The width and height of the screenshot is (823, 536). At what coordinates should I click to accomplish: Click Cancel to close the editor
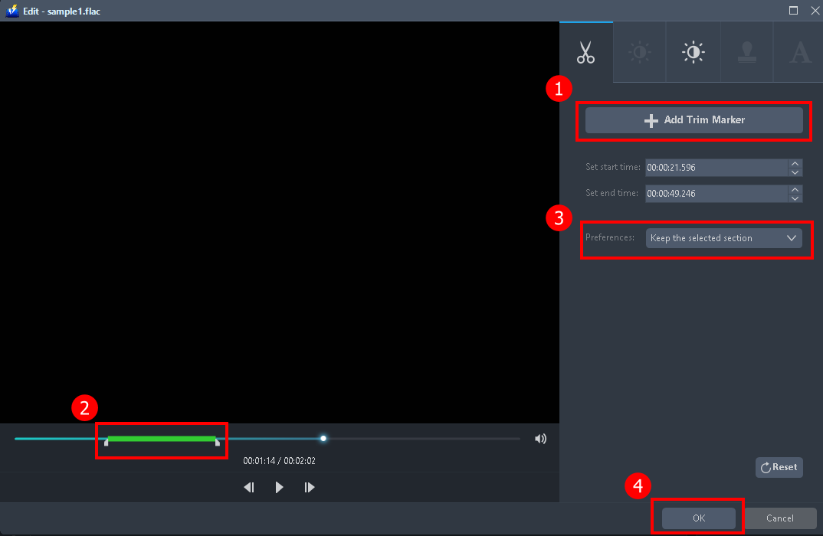click(779, 518)
